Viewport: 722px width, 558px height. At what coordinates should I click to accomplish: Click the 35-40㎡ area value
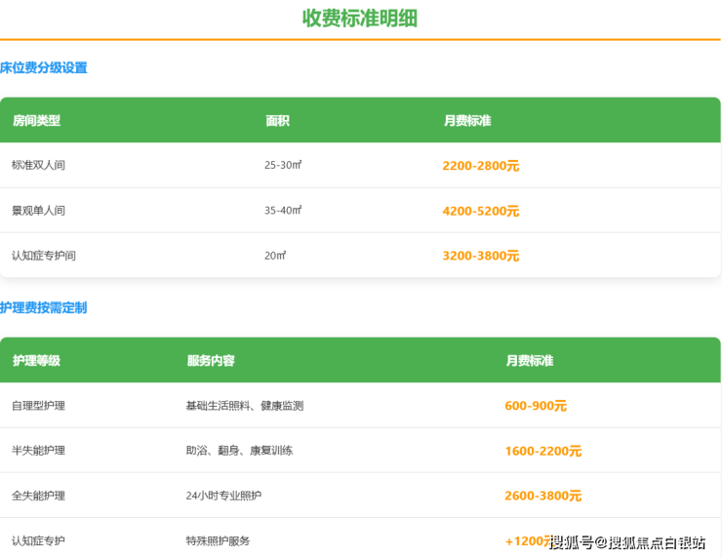[x=283, y=211]
